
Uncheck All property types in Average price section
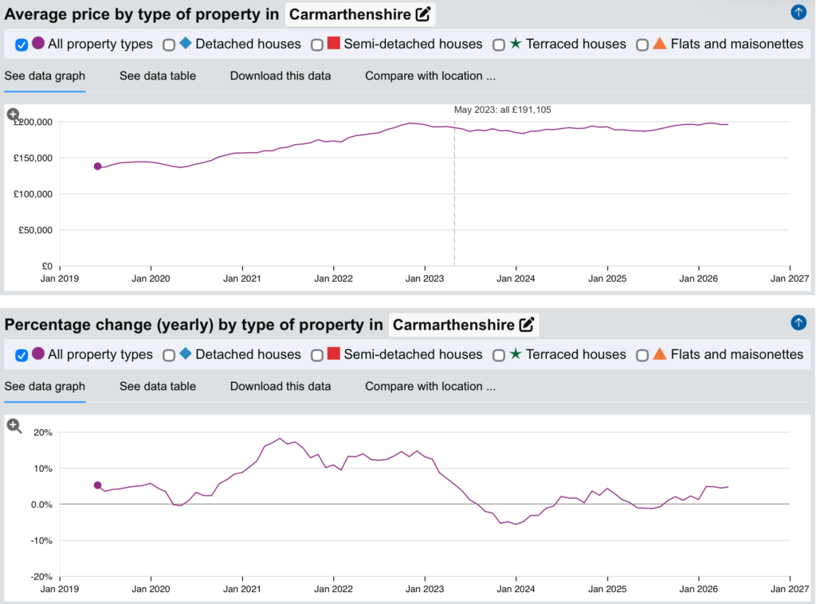click(x=22, y=45)
